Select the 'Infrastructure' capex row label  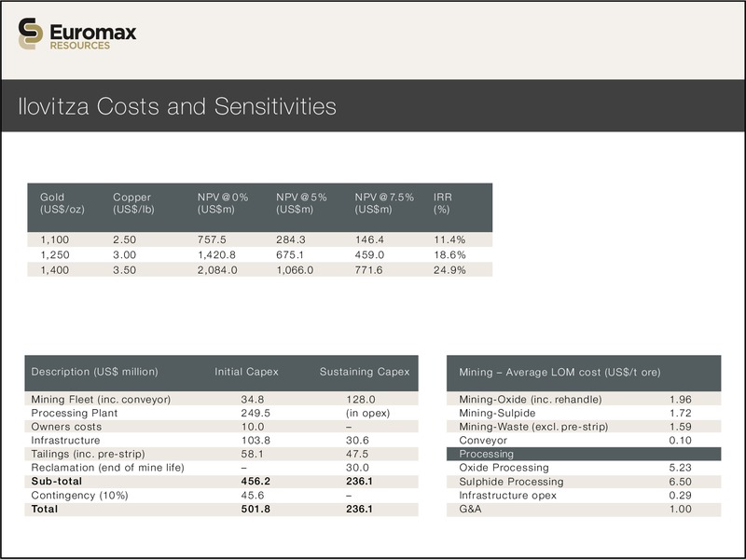coord(65,440)
